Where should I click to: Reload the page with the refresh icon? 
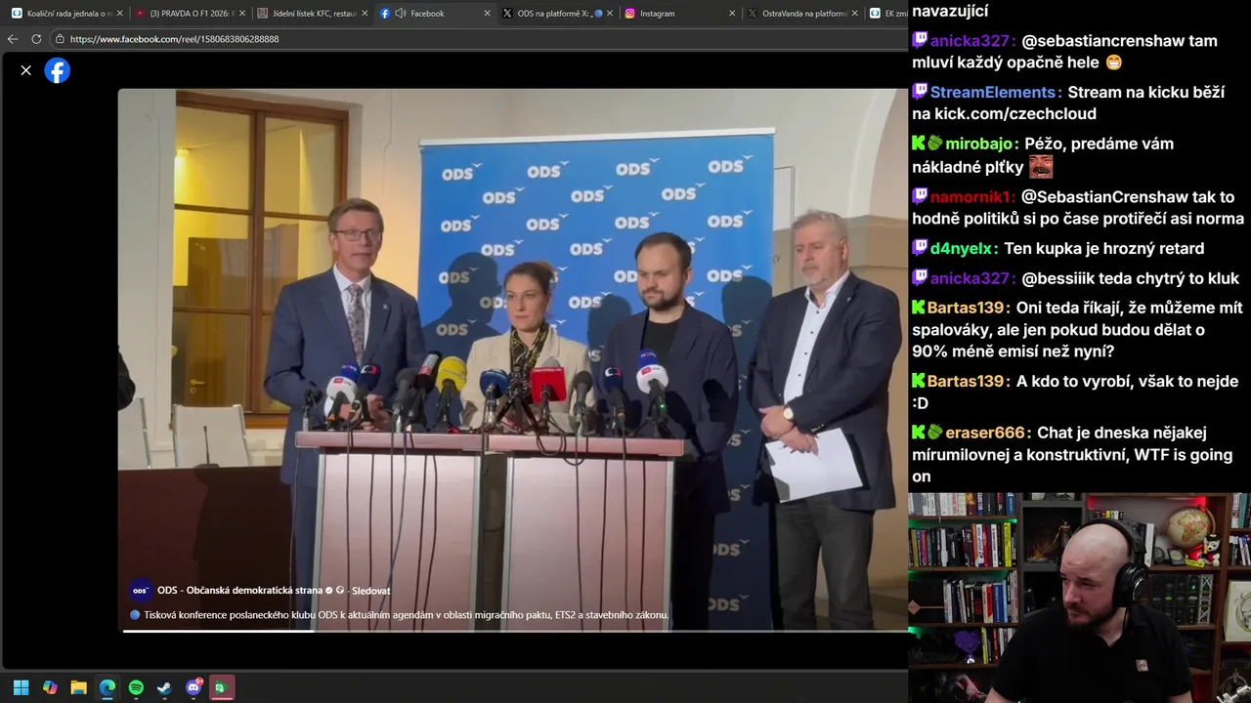click(36, 39)
